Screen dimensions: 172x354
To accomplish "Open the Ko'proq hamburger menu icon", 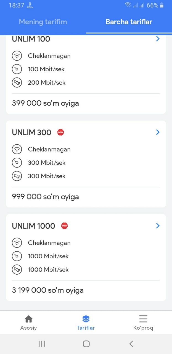I will (x=143, y=319).
